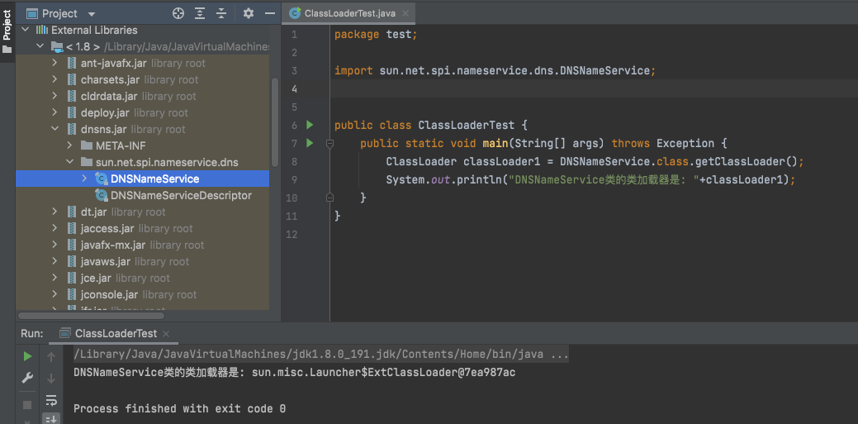Click DNSNameService in the import statement

(604, 71)
